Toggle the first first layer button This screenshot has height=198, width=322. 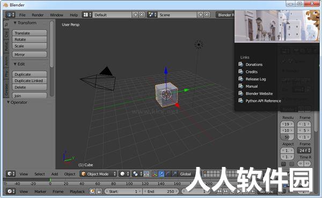pyautogui.click(x=205, y=172)
